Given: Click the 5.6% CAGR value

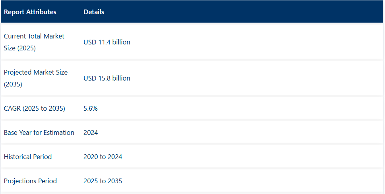Looking at the screenshot, I should coord(91,108).
